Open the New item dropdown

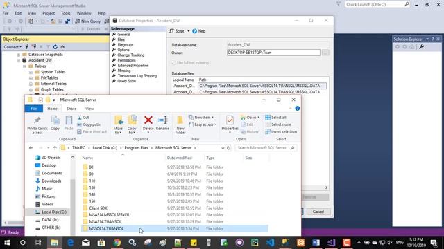click(x=201, y=118)
